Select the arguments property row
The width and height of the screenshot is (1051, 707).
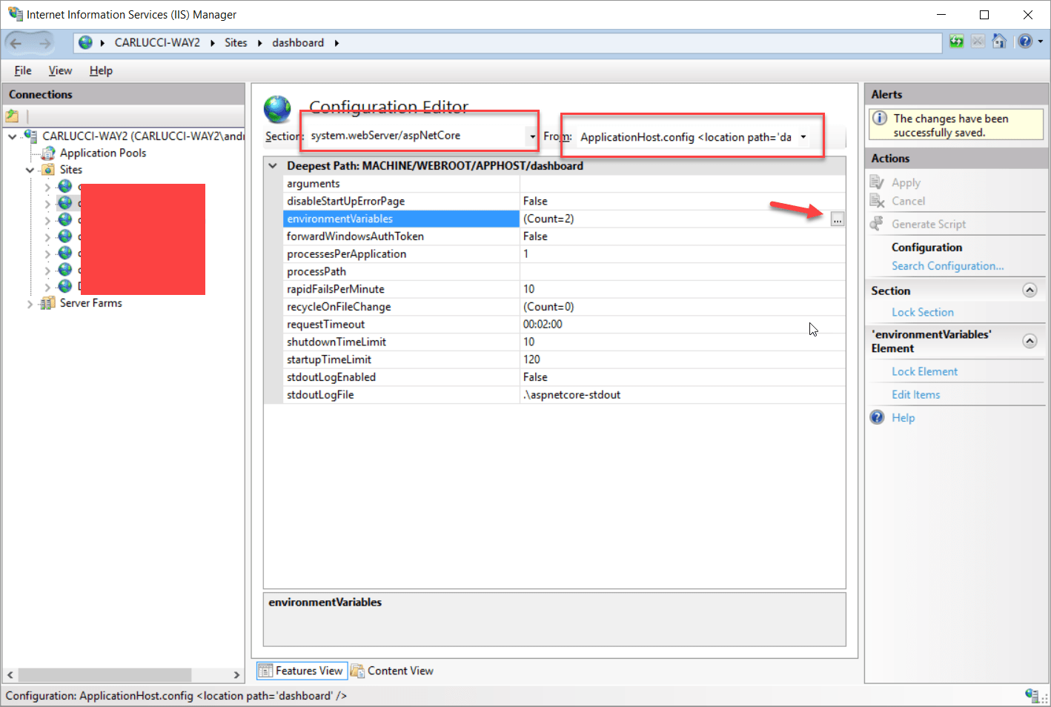click(x=564, y=184)
